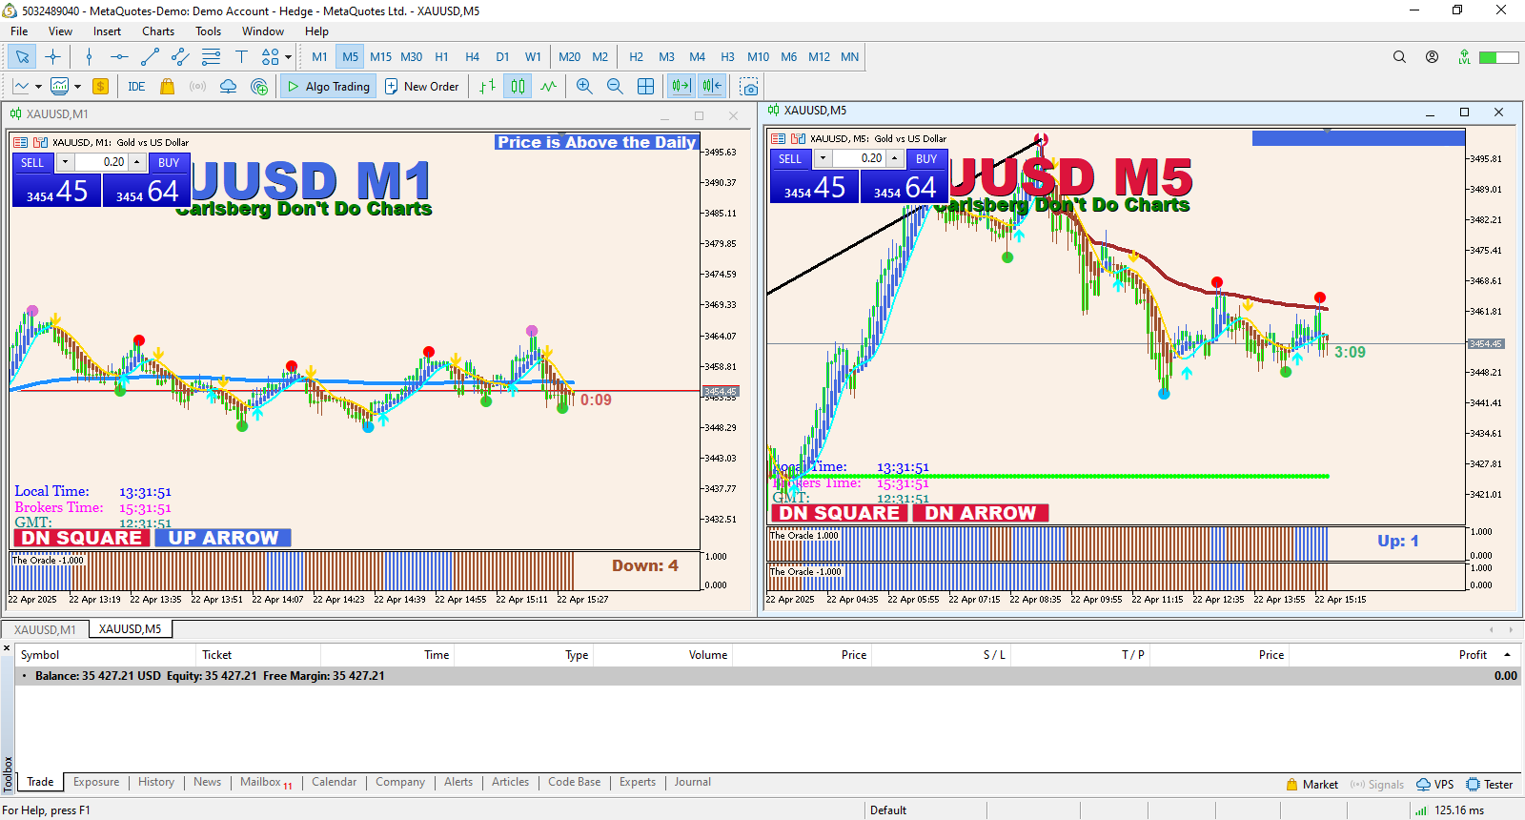The height and width of the screenshot is (820, 1525).
Task: Click SELL on the M1 chart panel
Action: pos(32,163)
